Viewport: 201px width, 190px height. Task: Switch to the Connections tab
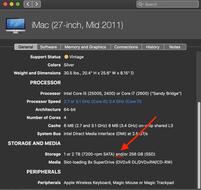click(126, 47)
